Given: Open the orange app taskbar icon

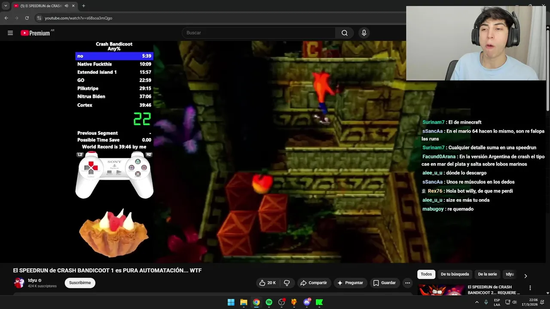Looking at the screenshot, I should click(x=294, y=302).
